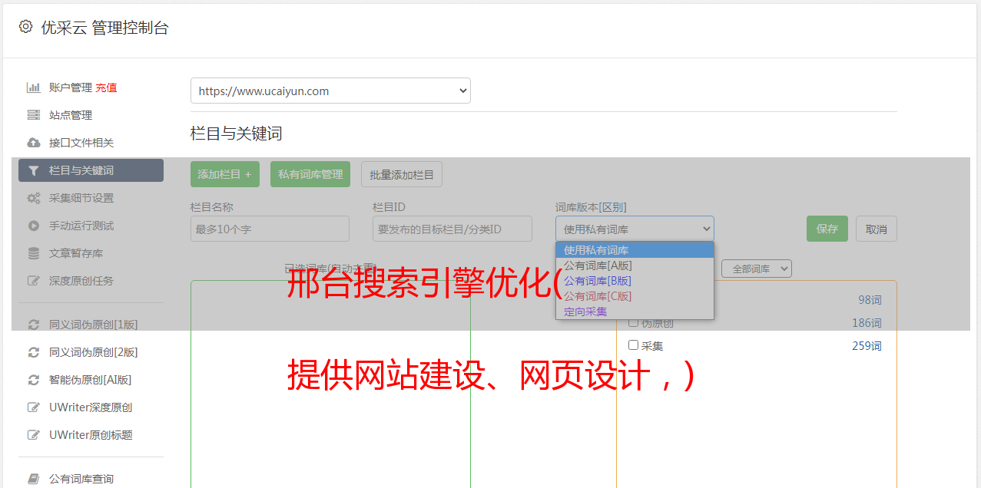Open 智能伪原创[AI版] in the sidebar
Viewport: 981px width, 488px height.
91,380
